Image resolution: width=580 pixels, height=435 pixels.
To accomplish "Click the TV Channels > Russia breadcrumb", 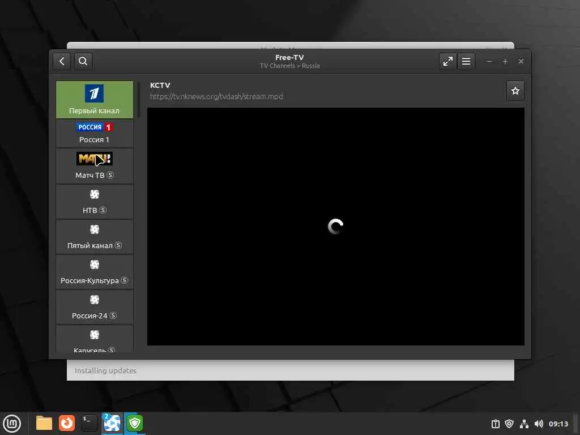I will pyautogui.click(x=289, y=66).
